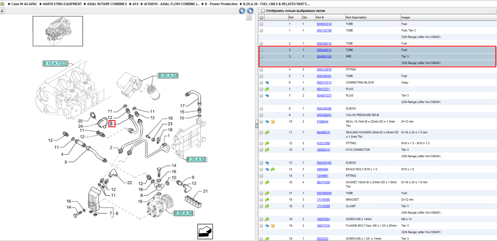This screenshot has height=241, width=497.
Task: Open part number 504043312 link
Action: (324, 24)
